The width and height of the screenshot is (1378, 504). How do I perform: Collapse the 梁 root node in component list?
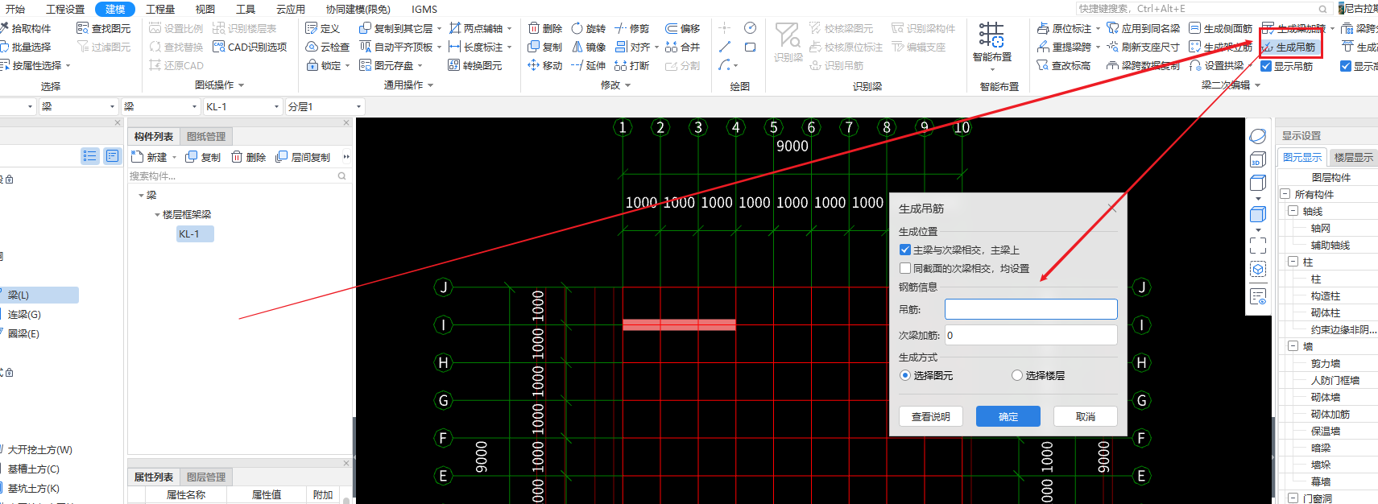coord(141,196)
